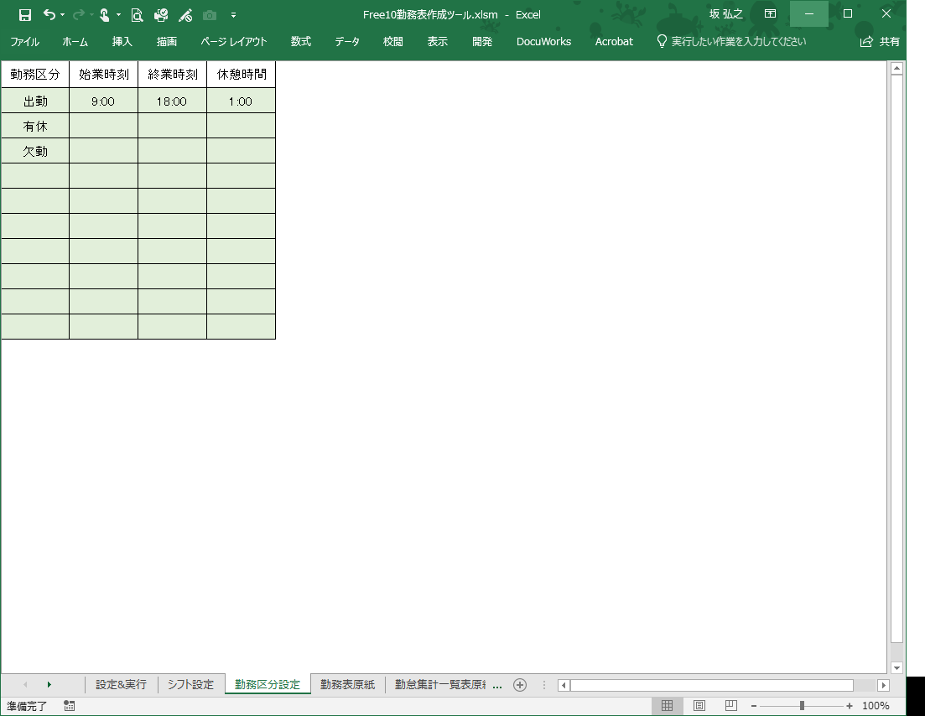Select the 休憩時間 header cell
This screenshot has width=925, height=716.
(x=242, y=75)
